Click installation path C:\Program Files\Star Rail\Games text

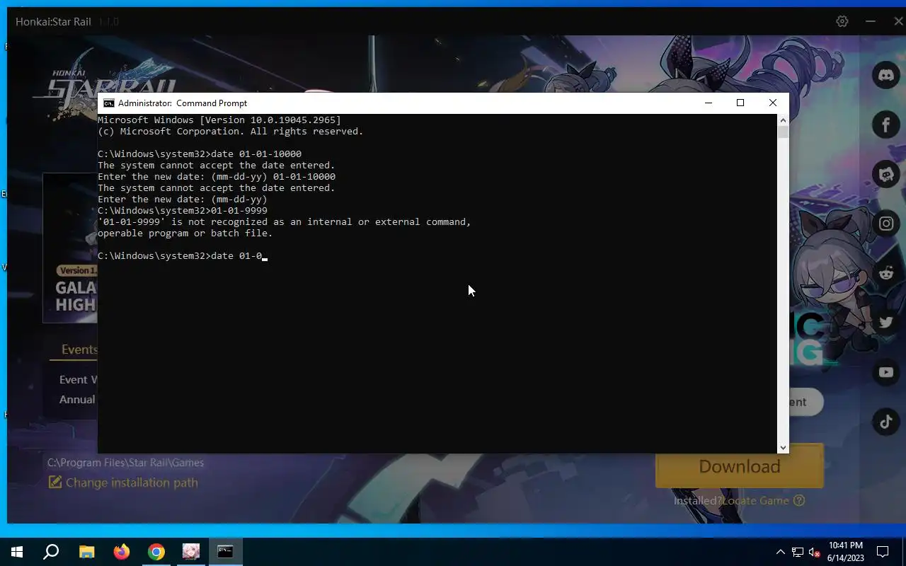click(125, 463)
